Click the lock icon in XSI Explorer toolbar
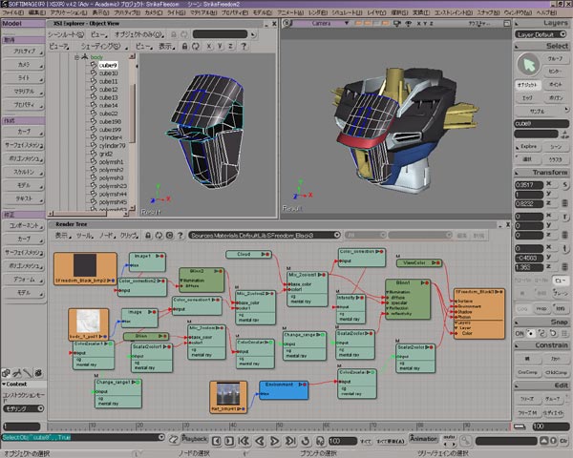Viewport: 573px width, 458px height. click(x=174, y=34)
